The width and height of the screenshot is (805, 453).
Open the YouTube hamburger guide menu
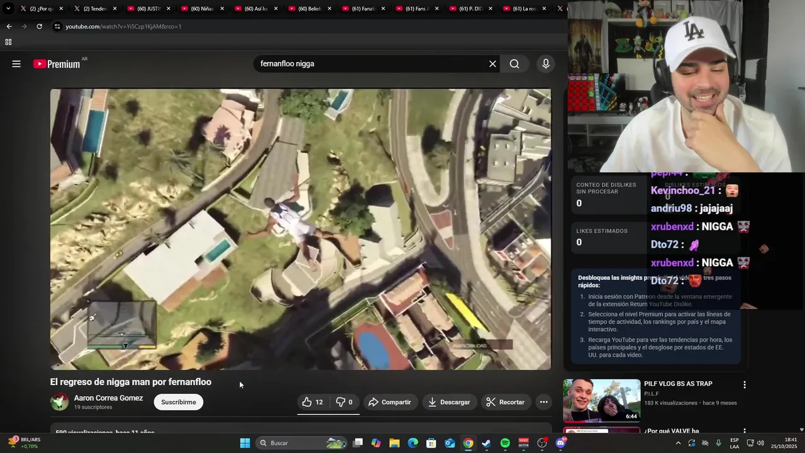point(16,64)
